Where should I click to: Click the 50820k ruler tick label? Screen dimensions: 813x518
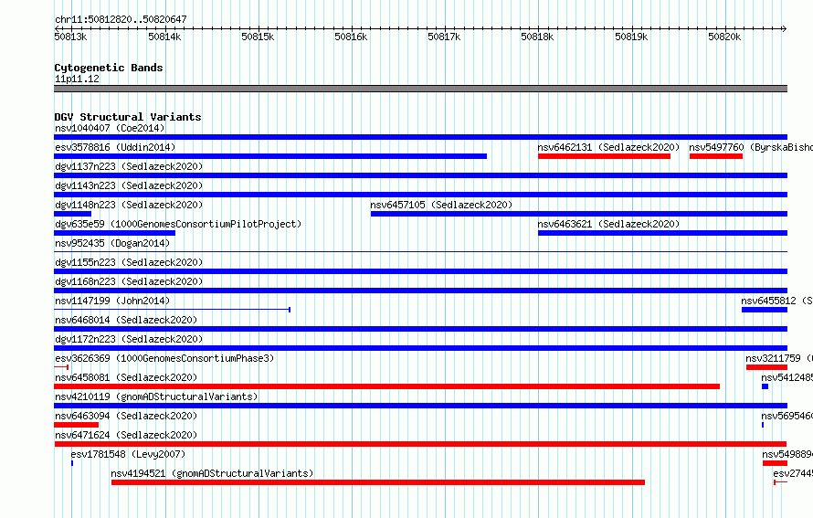[725, 37]
